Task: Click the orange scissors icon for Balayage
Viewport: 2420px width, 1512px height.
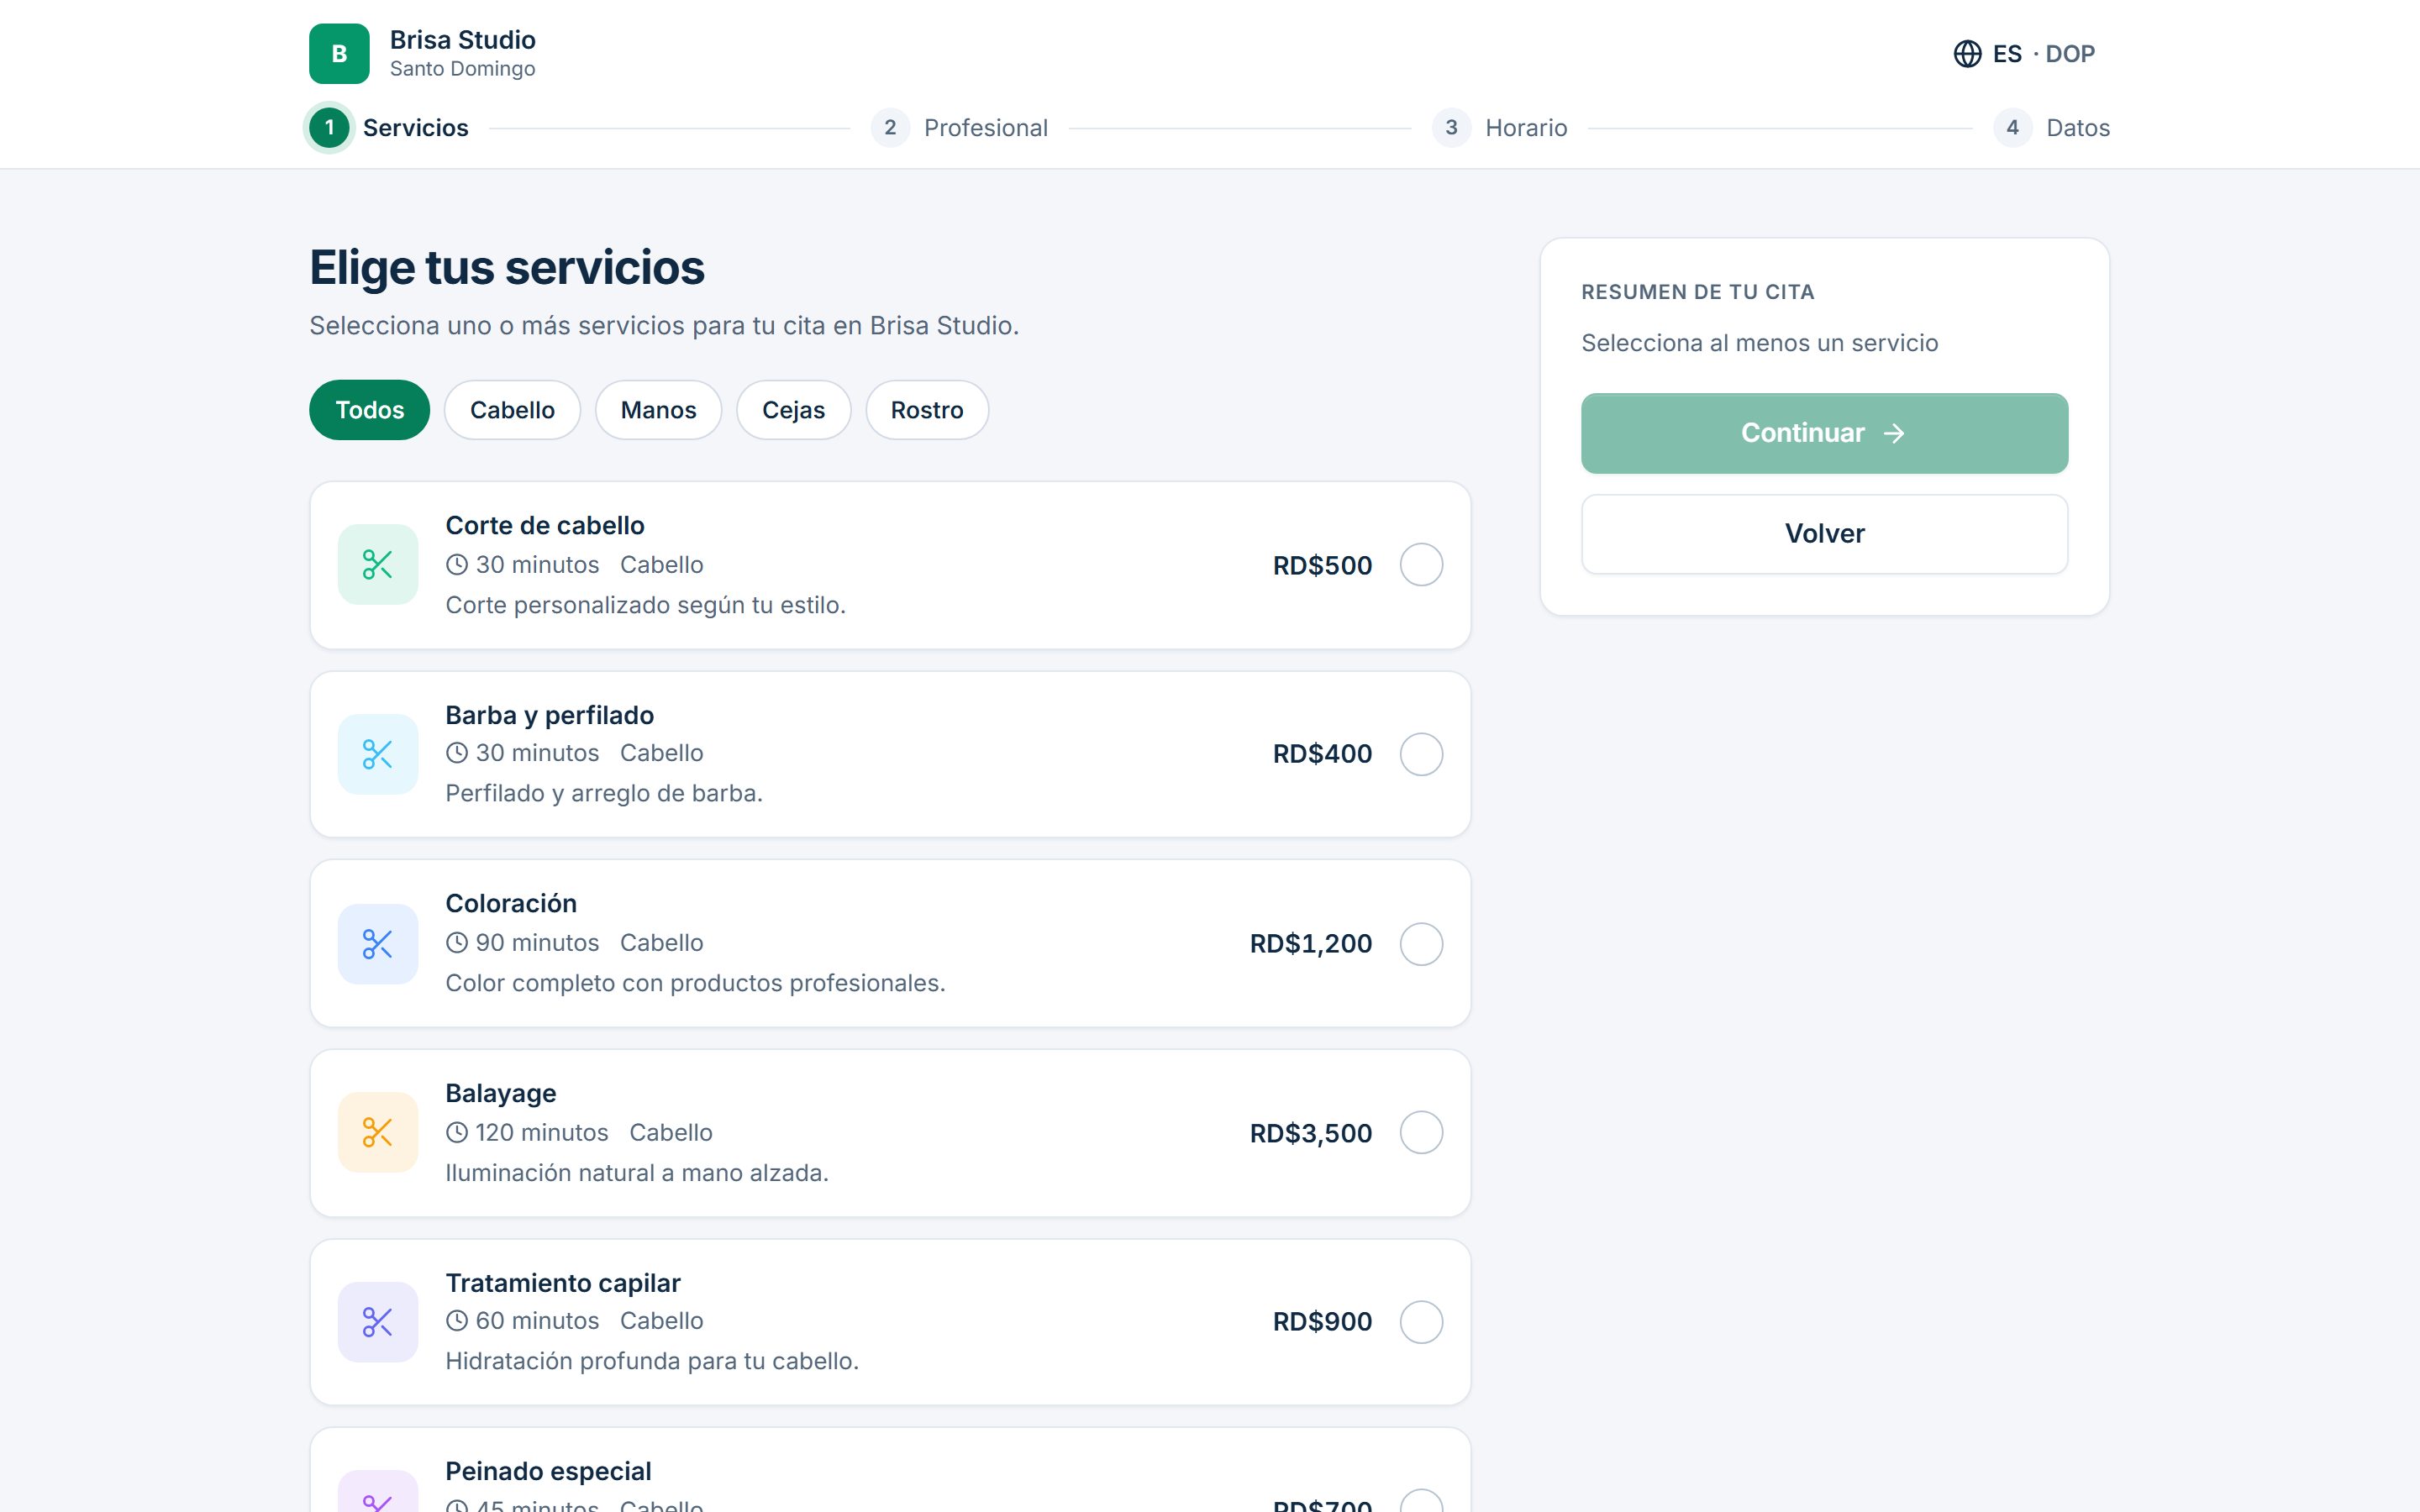Action: point(378,1132)
